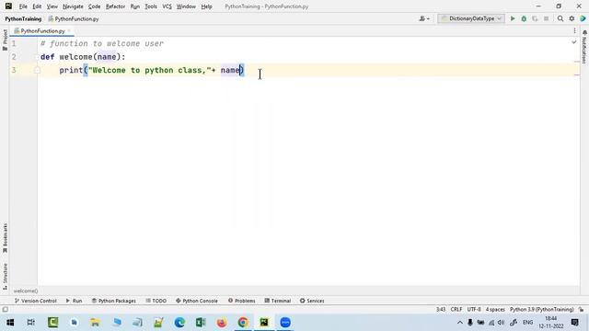Open Task View on taskbar

click(x=31, y=323)
